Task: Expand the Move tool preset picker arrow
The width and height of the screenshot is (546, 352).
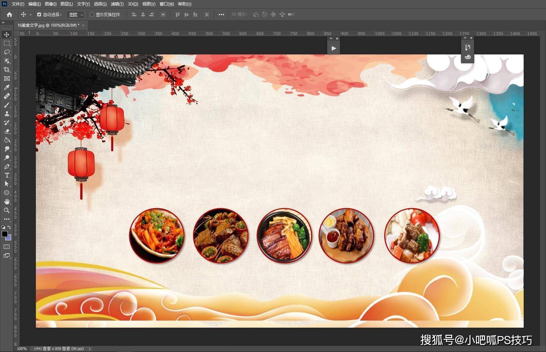Action: pyautogui.click(x=30, y=15)
